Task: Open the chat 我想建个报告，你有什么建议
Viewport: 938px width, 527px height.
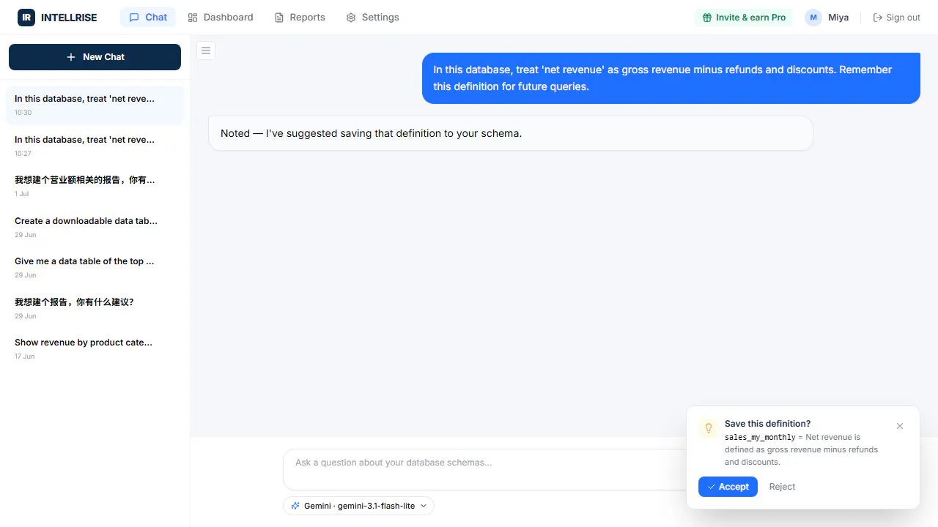Action: (x=95, y=308)
